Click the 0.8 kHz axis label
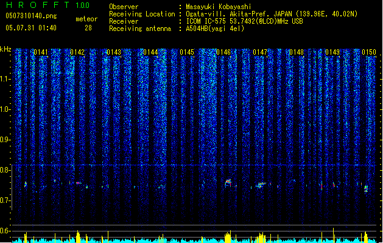Screen dimensions: 383x243 [5, 170]
